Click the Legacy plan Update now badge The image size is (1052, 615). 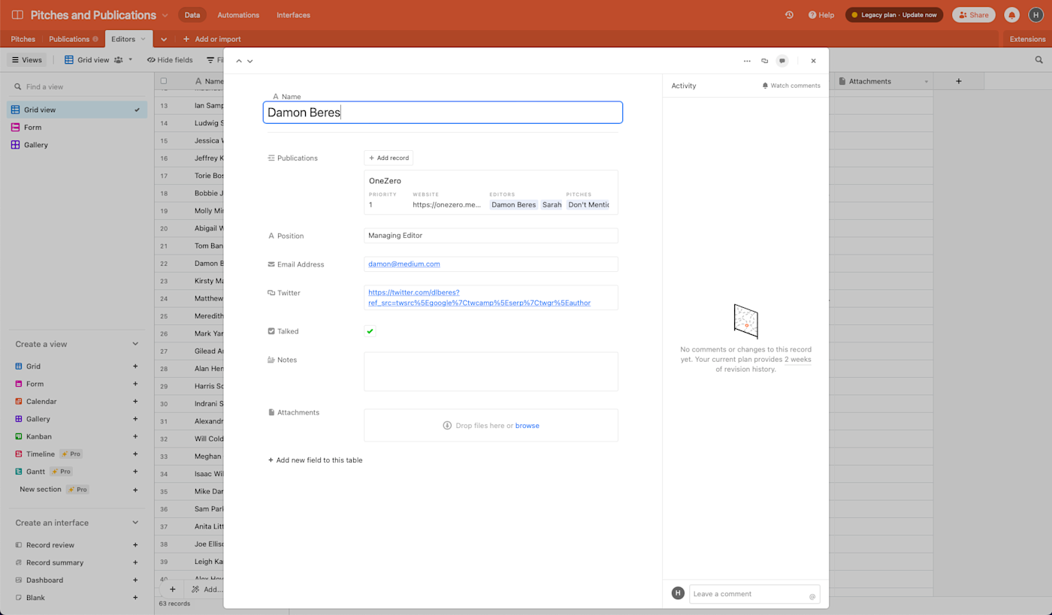[894, 15]
